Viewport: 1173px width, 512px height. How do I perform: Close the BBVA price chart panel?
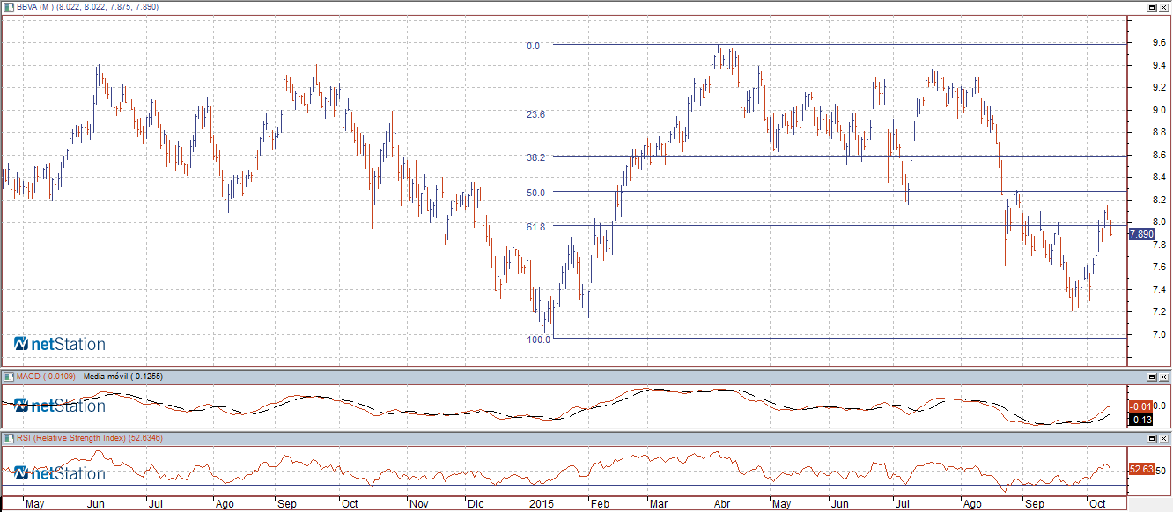click(1165, 6)
